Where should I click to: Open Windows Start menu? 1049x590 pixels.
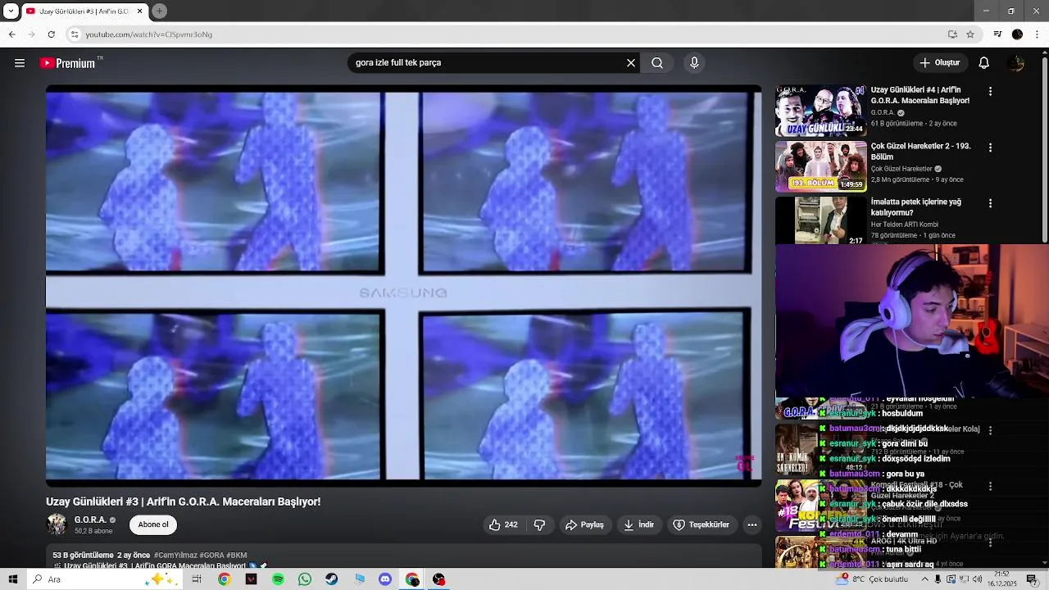click(x=12, y=579)
